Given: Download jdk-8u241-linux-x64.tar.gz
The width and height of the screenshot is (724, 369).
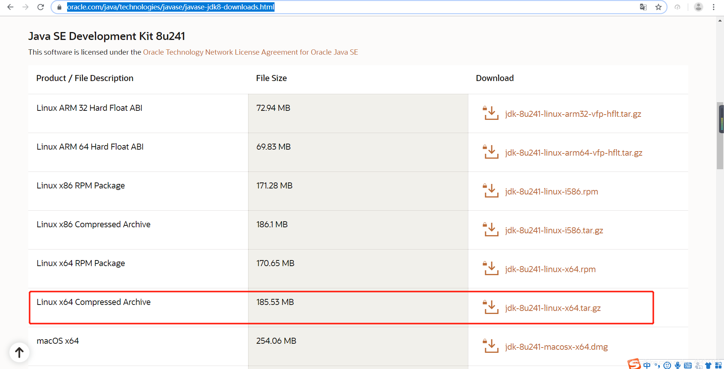Looking at the screenshot, I should (553, 308).
